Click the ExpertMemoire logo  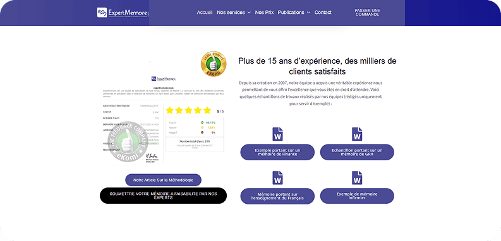pos(123,13)
